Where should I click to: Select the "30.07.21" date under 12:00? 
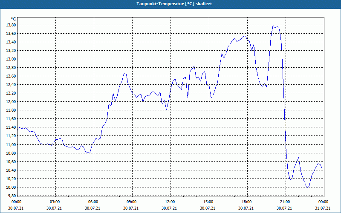click(x=169, y=208)
